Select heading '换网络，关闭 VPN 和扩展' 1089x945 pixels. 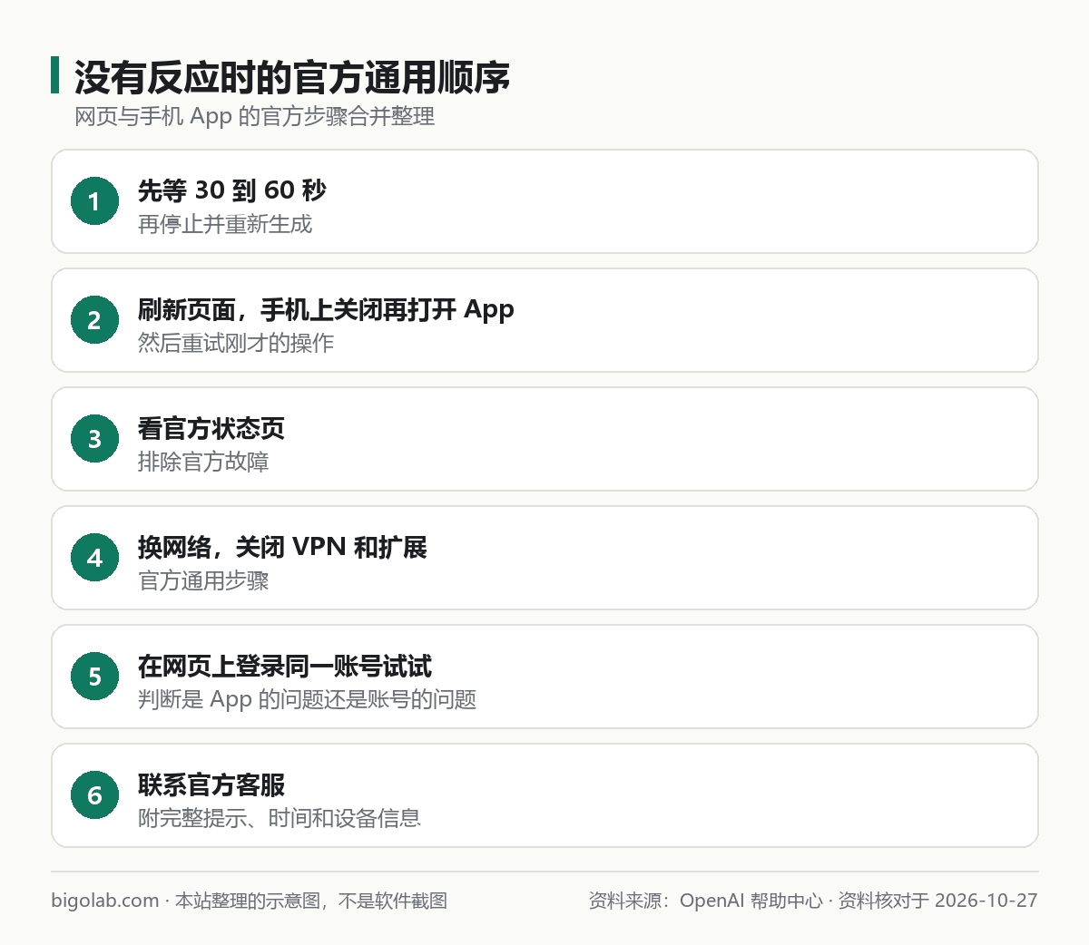282,547
